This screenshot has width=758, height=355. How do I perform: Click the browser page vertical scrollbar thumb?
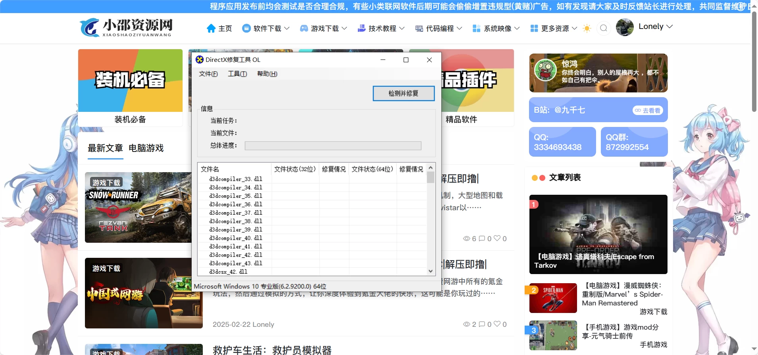(x=754, y=61)
